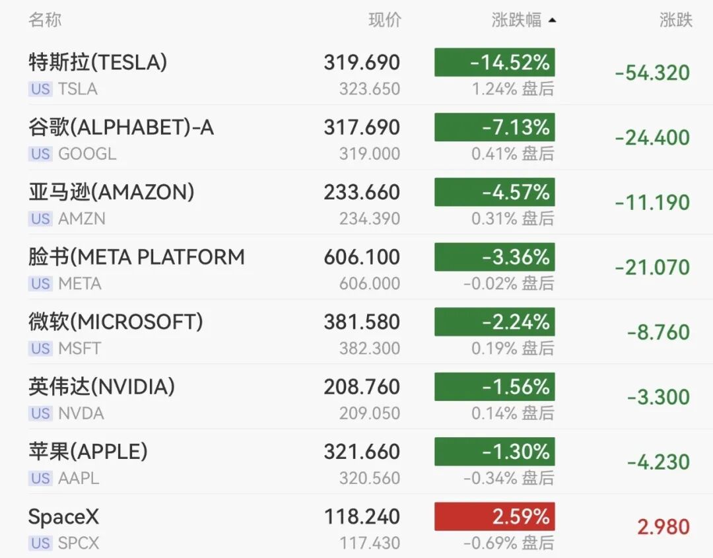Image resolution: width=713 pixels, height=558 pixels.
Task: Click the US tag next to TSLA
Action: pyautogui.click(x=40, y=88)
